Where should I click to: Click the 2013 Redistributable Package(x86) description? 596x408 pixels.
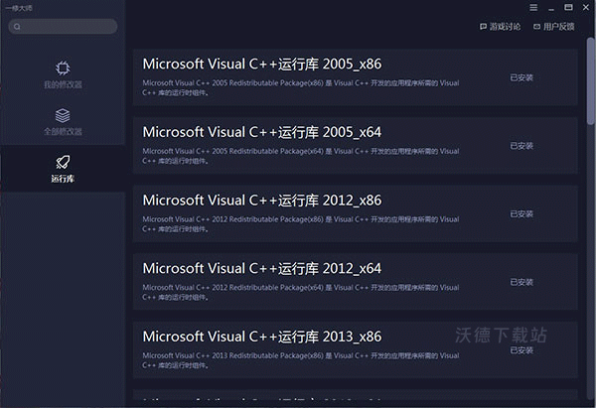301,360
